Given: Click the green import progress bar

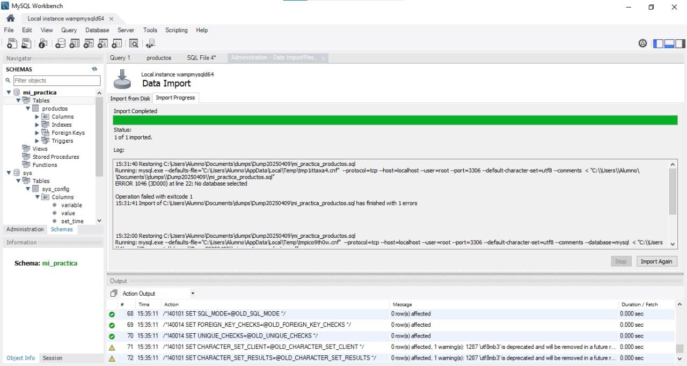Looking at the screenshot, I should [x=395, y=120].
